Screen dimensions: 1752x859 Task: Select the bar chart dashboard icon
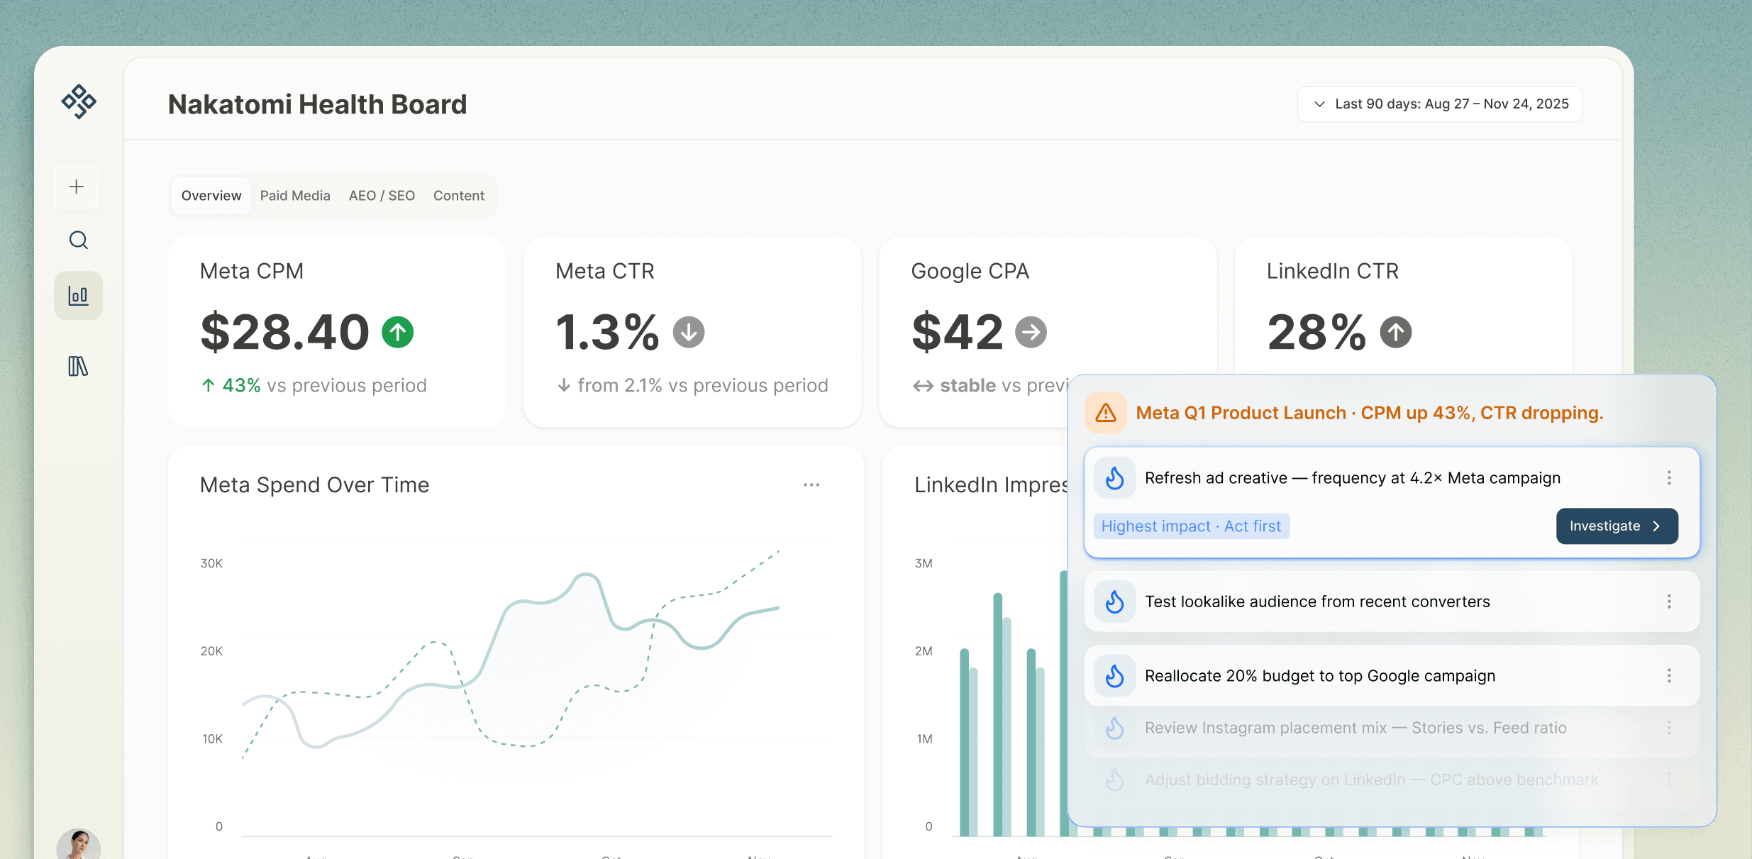(79, 296)
